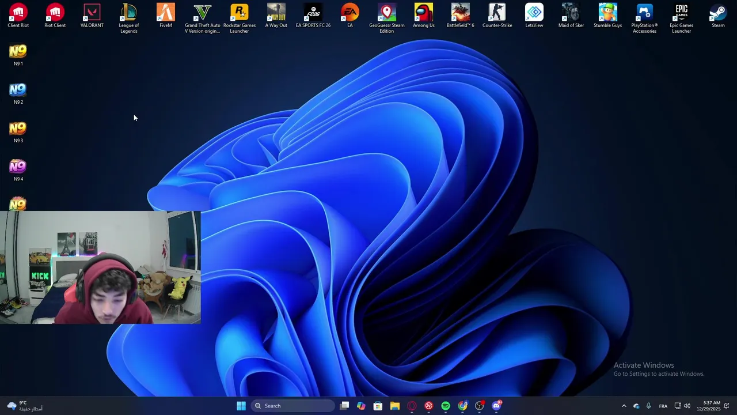Select the A Way Out desktop icon

[x=276, y=16]
